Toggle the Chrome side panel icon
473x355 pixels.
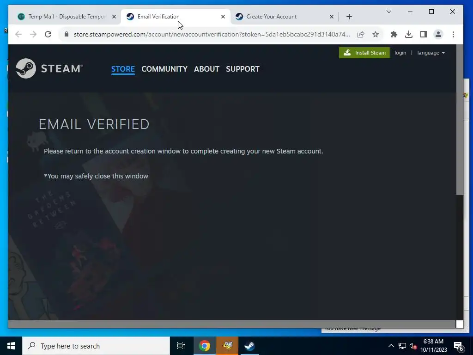(x=424, y=34)
